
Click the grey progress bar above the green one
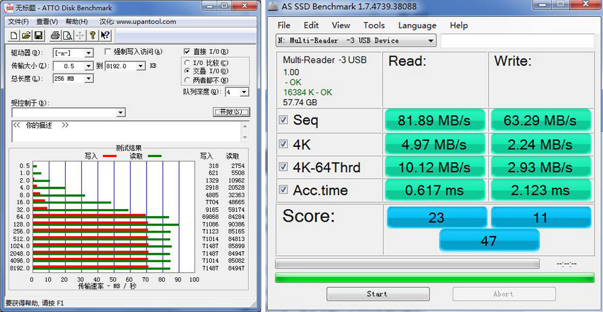407,264
